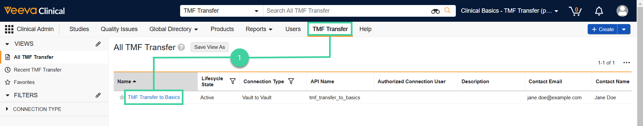Viewport: 643px width, 126px height.
Task: Open the TMF Transfer to Basics link
Action: (x=154, y=97)
